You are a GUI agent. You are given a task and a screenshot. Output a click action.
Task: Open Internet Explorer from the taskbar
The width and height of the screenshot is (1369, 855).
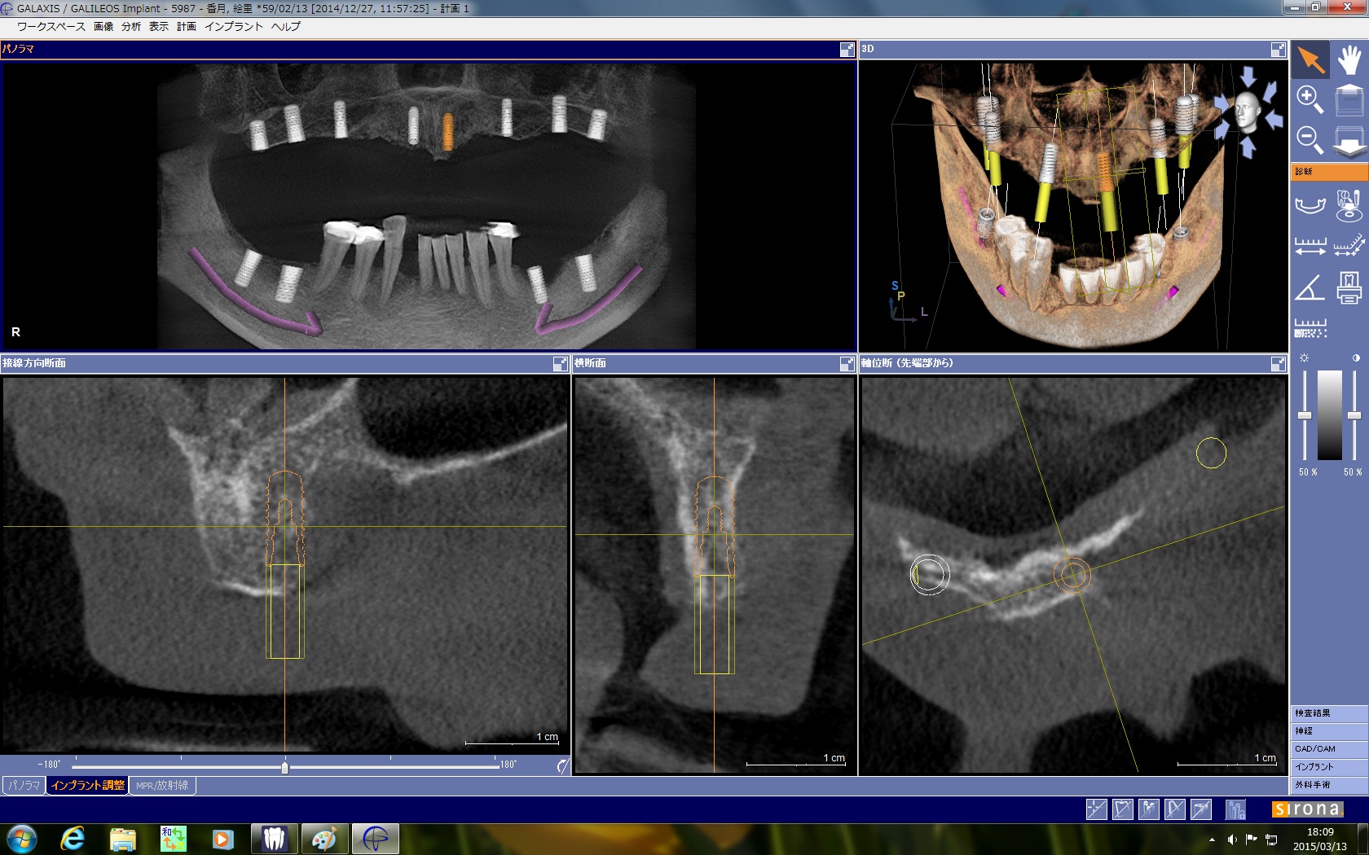(x=73, y=838)
